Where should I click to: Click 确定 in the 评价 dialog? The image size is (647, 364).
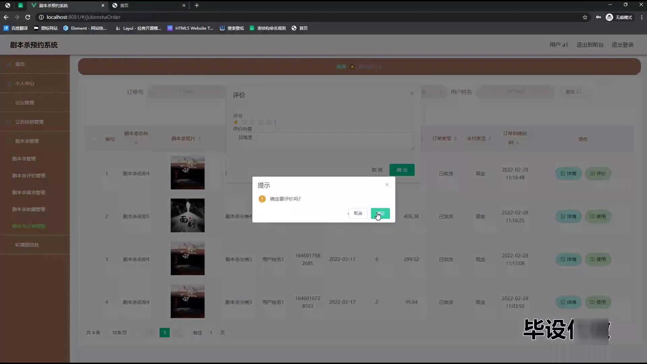click(402, 170)
